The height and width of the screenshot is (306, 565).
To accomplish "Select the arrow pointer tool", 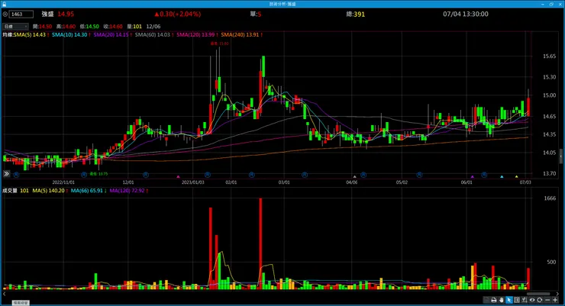I will coord(508,300).
